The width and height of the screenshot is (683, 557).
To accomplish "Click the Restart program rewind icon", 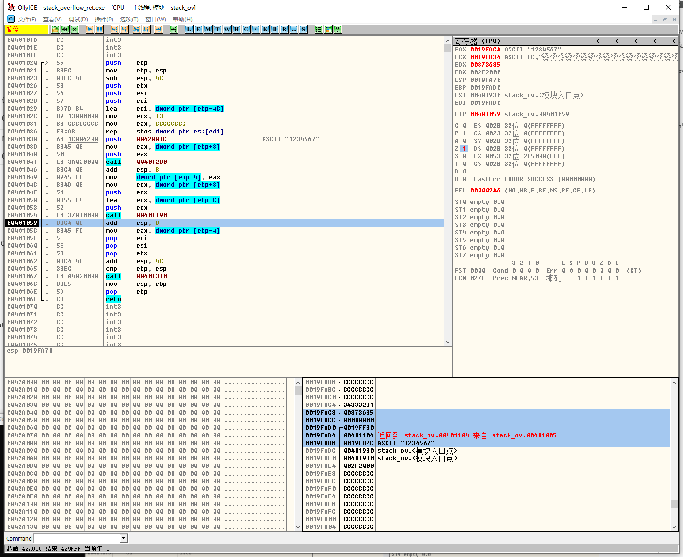I will coord(65,30).
